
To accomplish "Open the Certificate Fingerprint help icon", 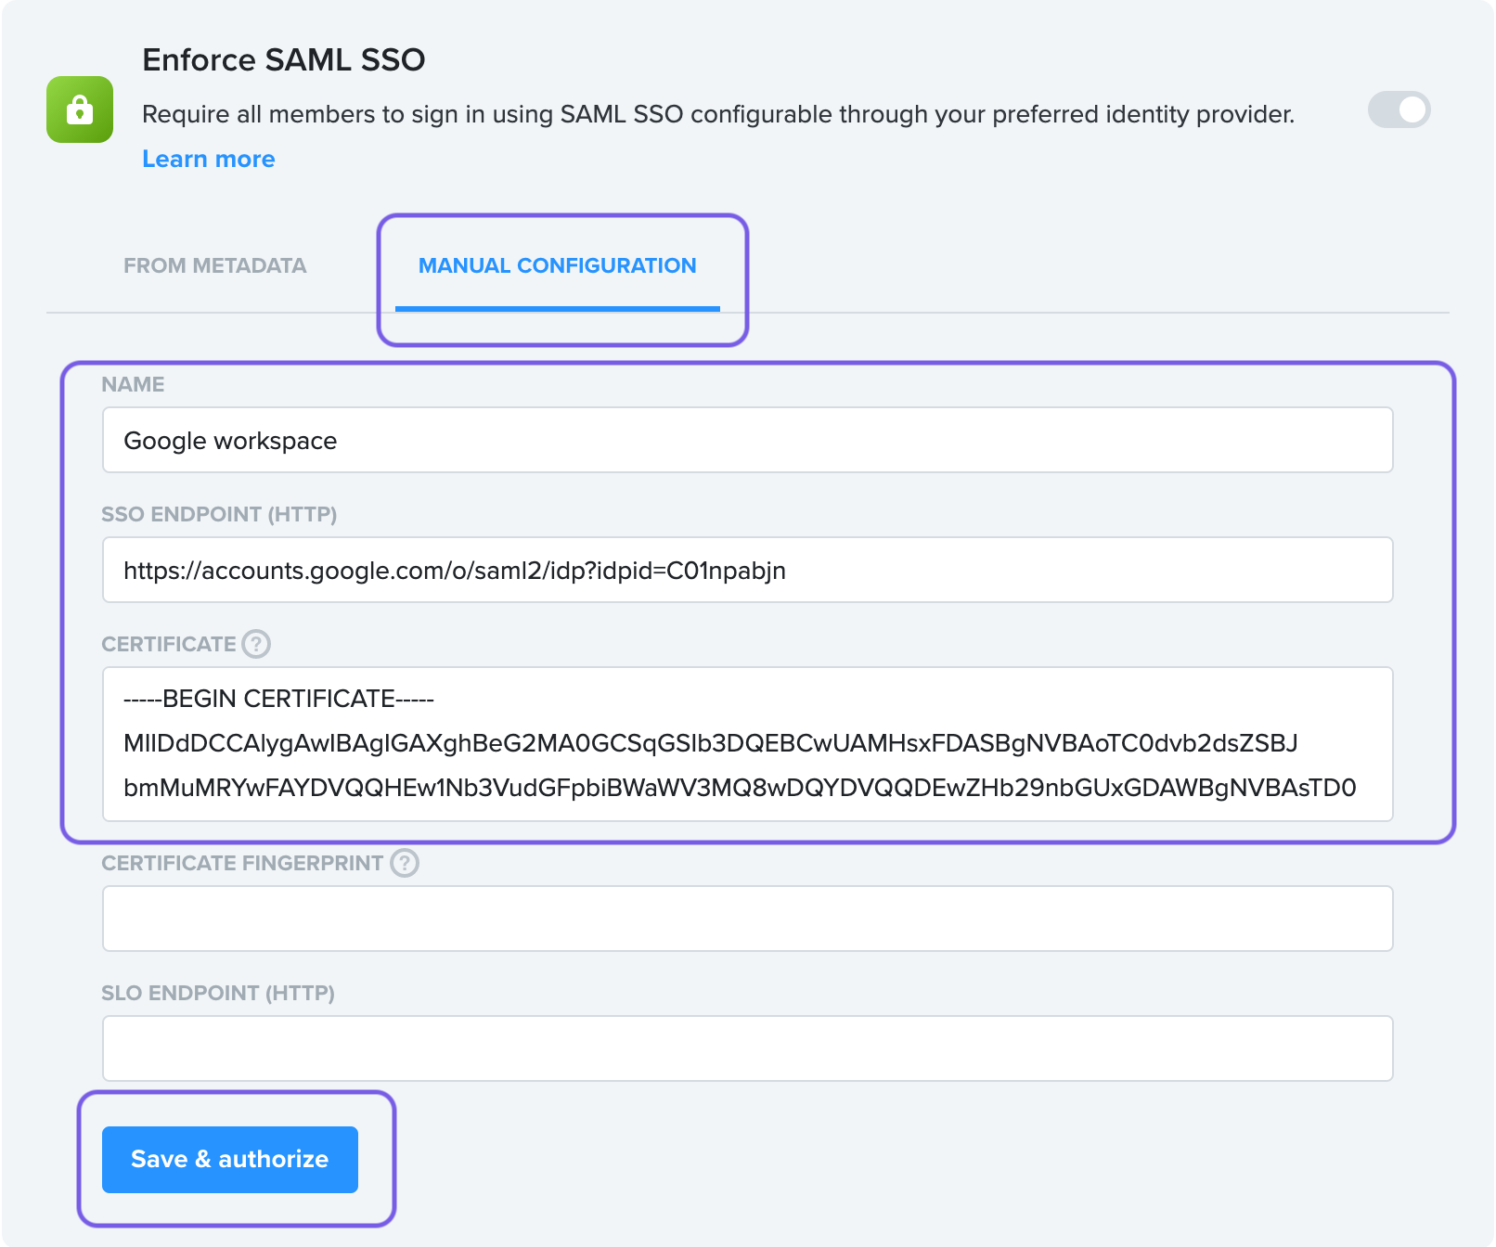I will pos(405,863).
